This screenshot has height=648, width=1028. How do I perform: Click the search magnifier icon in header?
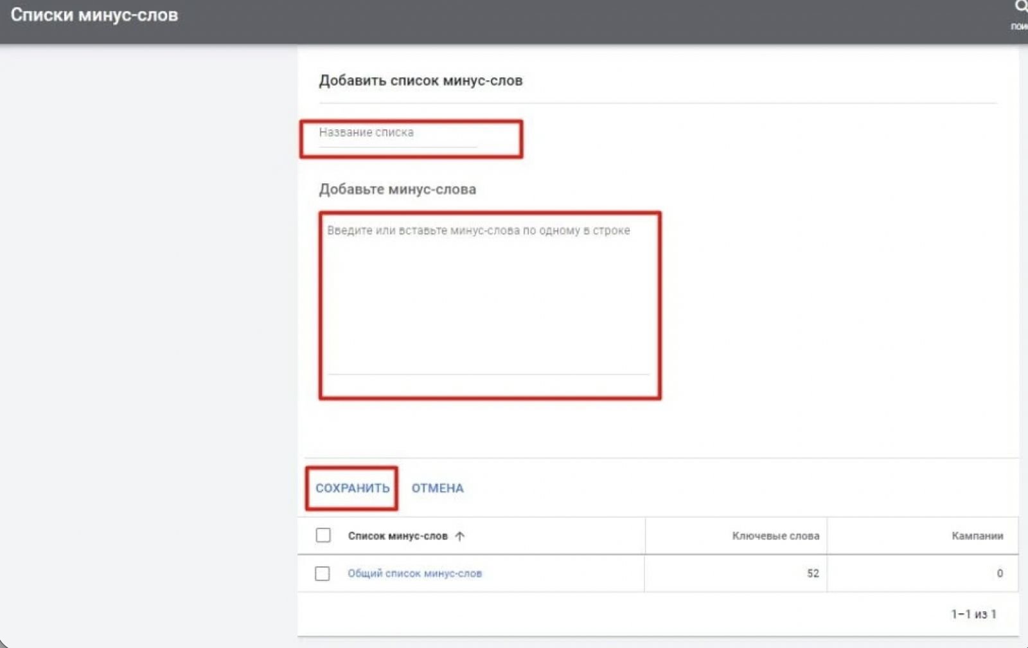(x=1020, y=7)
